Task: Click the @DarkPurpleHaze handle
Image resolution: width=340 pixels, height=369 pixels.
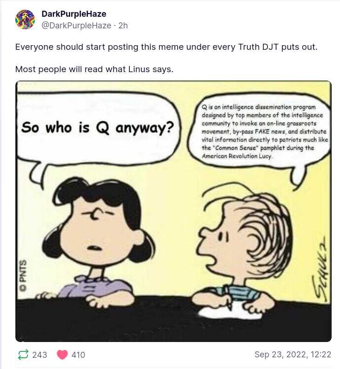Action: click(x=76, y=26)
